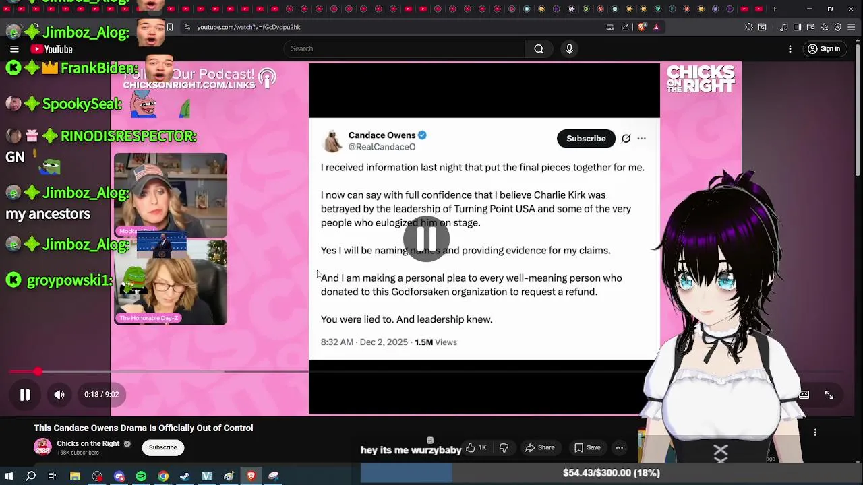Toggle the browser sidebar panel
863x485 pixels.
click(x=797, y=27)
